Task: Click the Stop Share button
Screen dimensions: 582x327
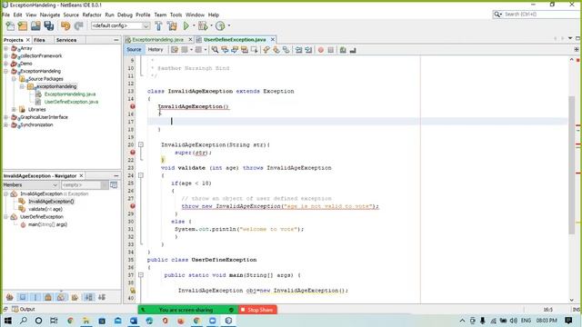Action: tap(256, 310)
